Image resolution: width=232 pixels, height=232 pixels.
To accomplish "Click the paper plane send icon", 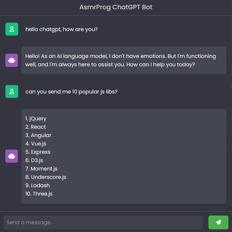I will (218, 222).
